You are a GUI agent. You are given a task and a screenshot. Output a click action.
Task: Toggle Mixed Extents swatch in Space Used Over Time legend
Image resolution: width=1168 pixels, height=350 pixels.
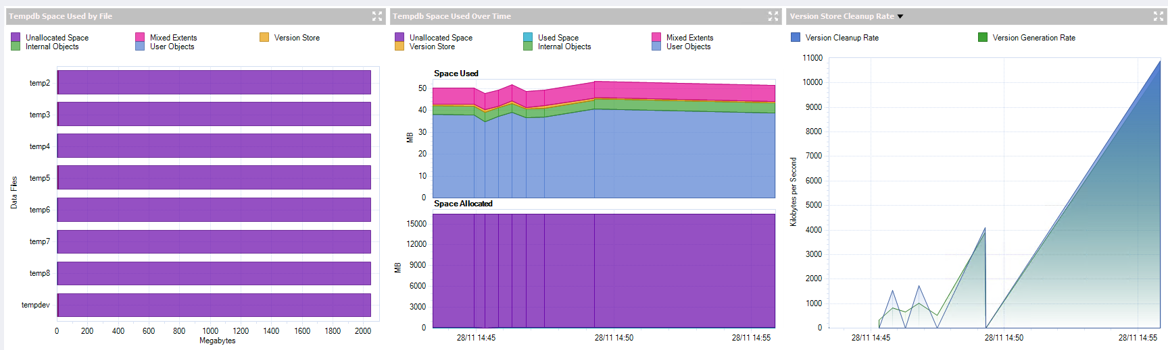pos(656,38)
